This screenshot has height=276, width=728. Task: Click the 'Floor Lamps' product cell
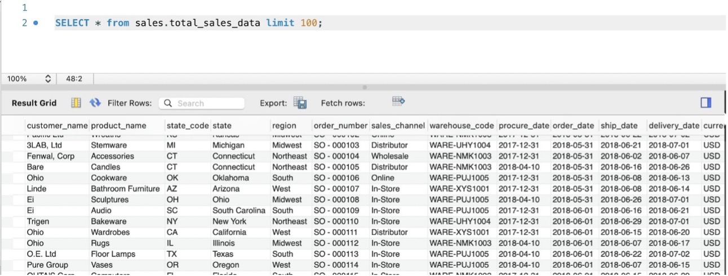113,254
